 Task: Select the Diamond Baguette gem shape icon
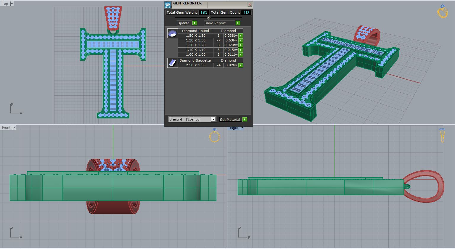click(x=172, y=63)
